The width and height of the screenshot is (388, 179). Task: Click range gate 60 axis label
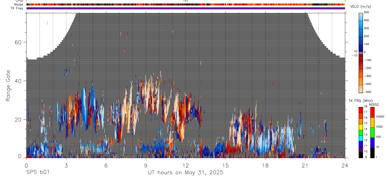[x=18, y=42]
